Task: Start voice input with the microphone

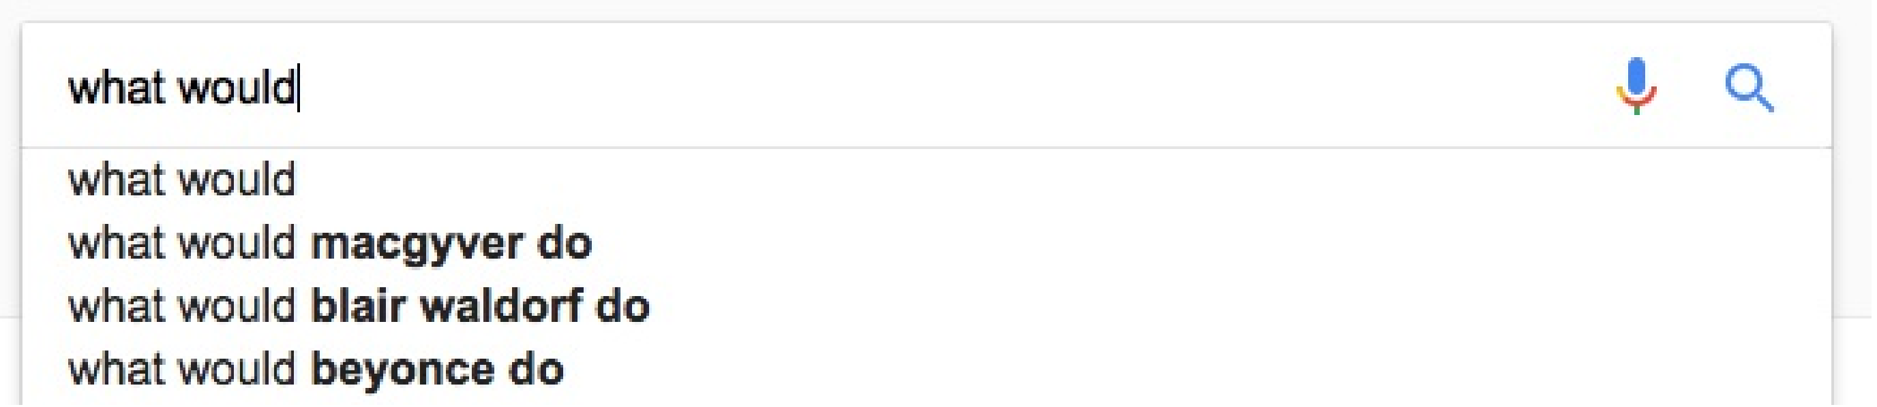Action: point(1636,86)
